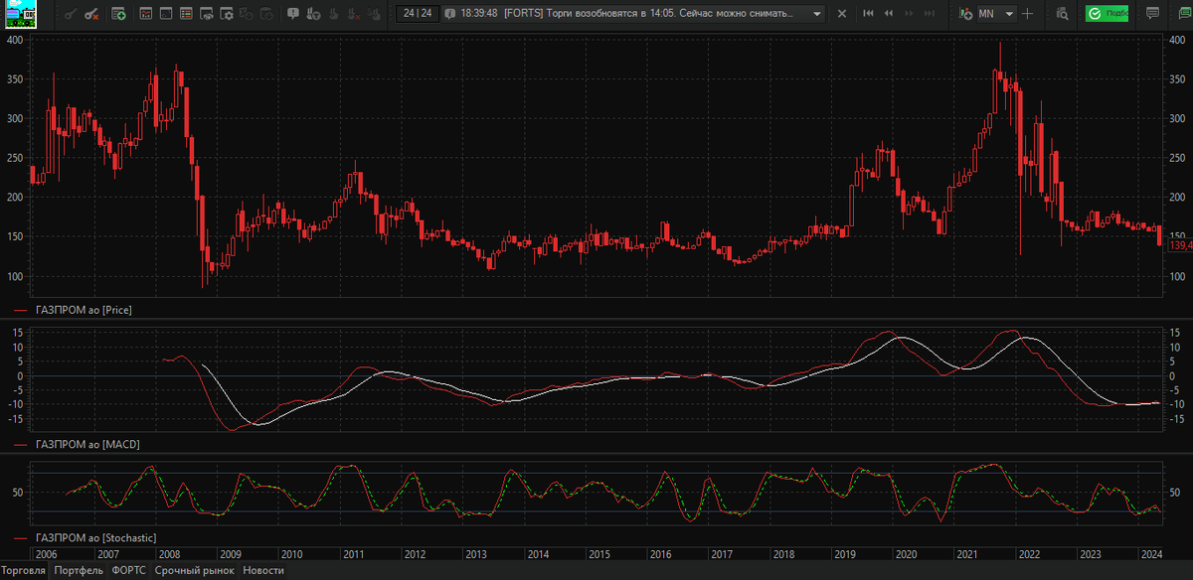1193x580 pixels.
Task: Click the info icon before the time 18:39:48
Action: pos(449,14)
